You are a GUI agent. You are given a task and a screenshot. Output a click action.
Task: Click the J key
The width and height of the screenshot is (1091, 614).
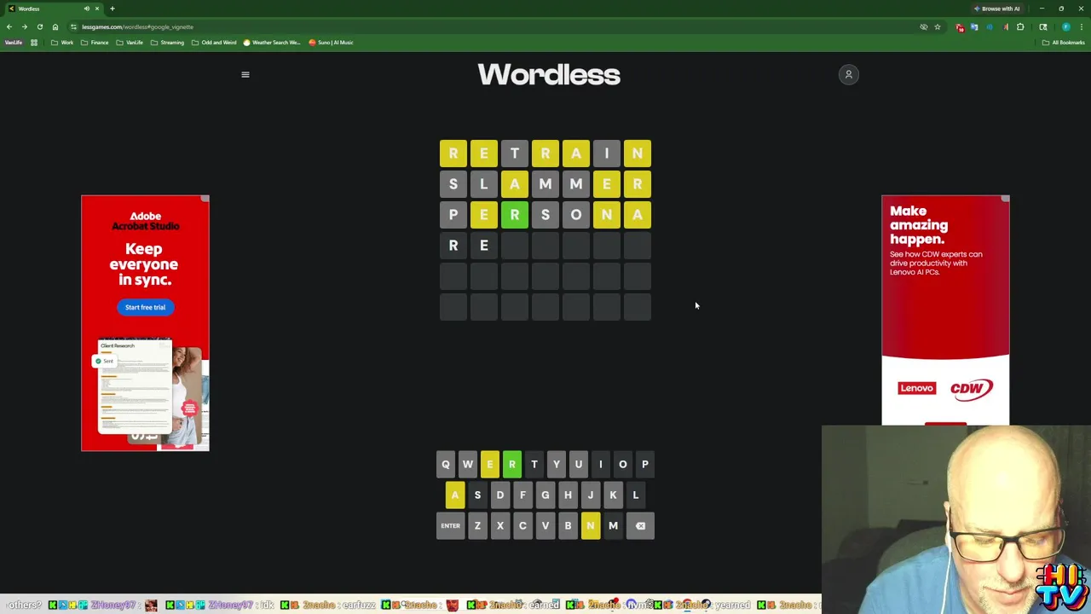tap(590, 495)
